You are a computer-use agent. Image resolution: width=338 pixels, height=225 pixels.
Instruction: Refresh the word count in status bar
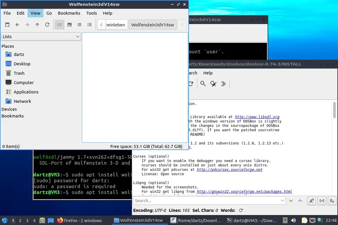[241, 210]
